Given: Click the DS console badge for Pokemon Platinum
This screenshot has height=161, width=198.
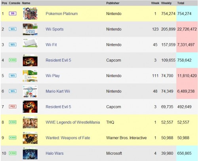Looking at the screenshot, I should pyautogui.click(x=13, y=13).
